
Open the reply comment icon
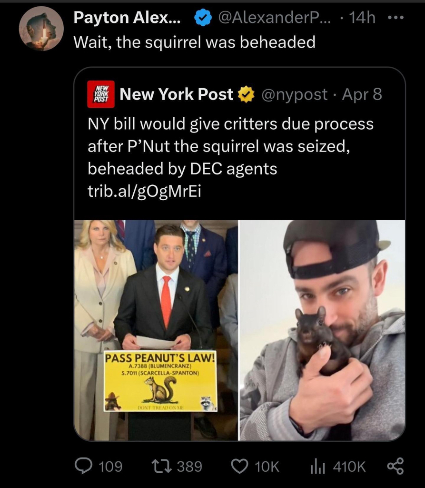pyautogui.click(x=83, y=466)
